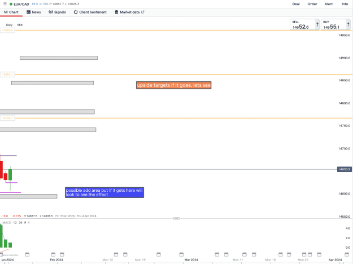Screen dimensions: 353x264
Task: Click the 'Feb 2024' time axis label
Action: 56,259
